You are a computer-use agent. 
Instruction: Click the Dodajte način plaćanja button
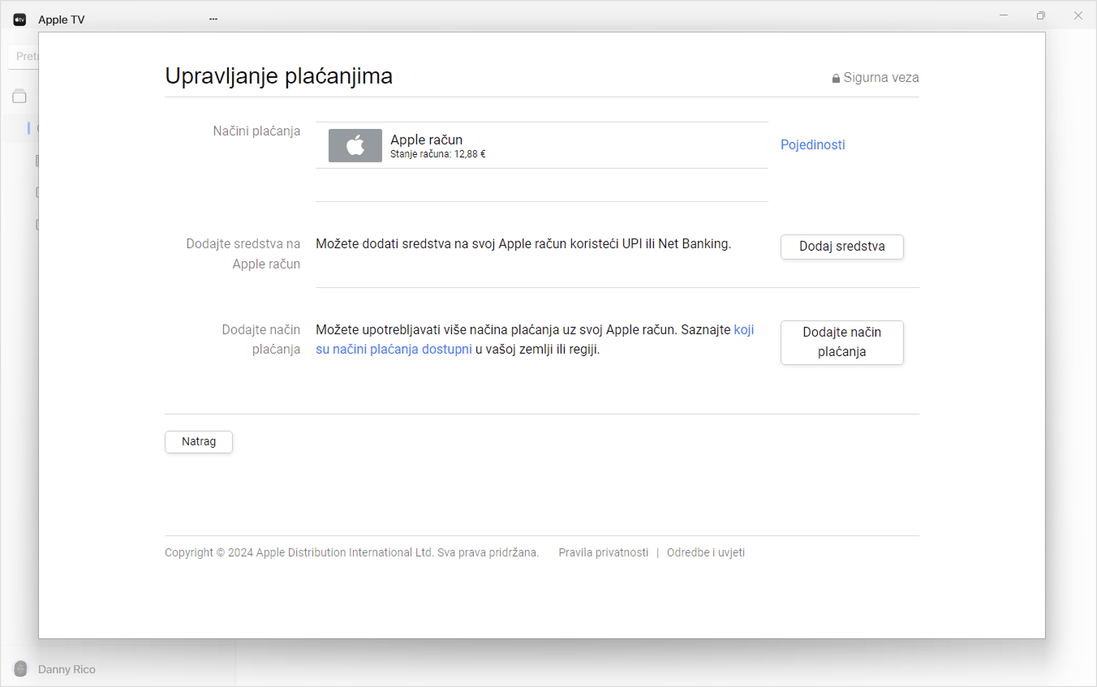[842, 342]
